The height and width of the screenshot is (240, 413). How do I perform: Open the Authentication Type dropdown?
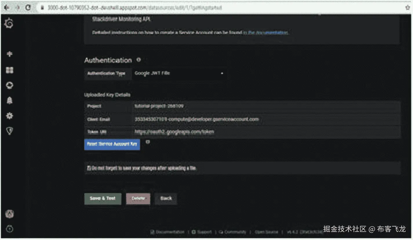pos(180,74)
